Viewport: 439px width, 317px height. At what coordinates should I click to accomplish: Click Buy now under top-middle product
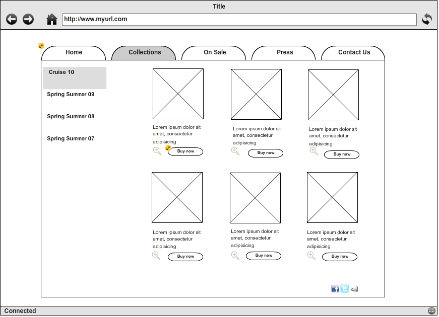pyautogui.click(x=266, y=153)
